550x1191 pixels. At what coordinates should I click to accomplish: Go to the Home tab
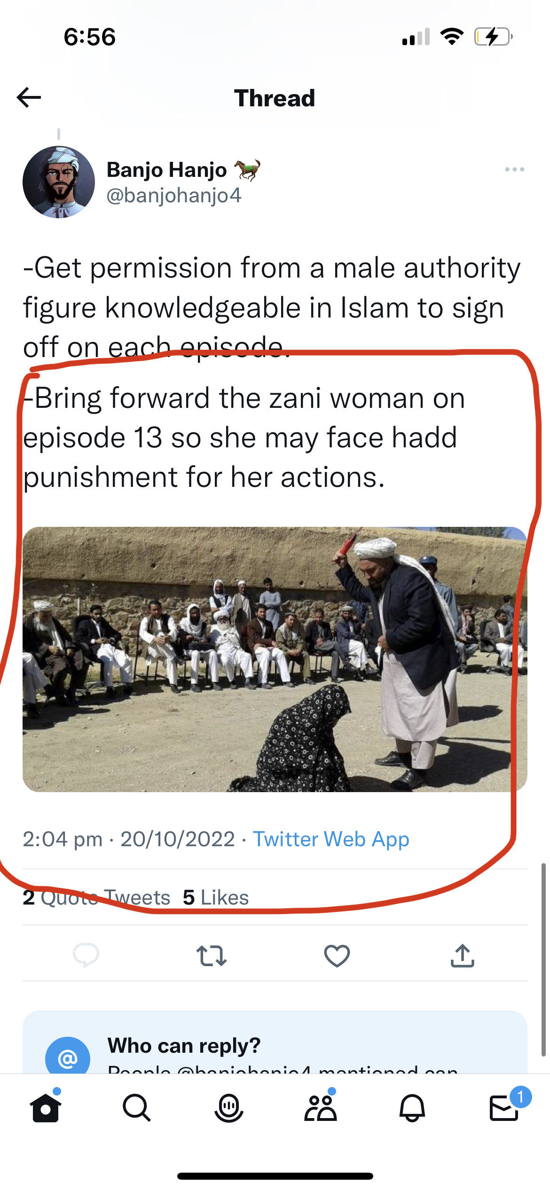[46, 1108]
